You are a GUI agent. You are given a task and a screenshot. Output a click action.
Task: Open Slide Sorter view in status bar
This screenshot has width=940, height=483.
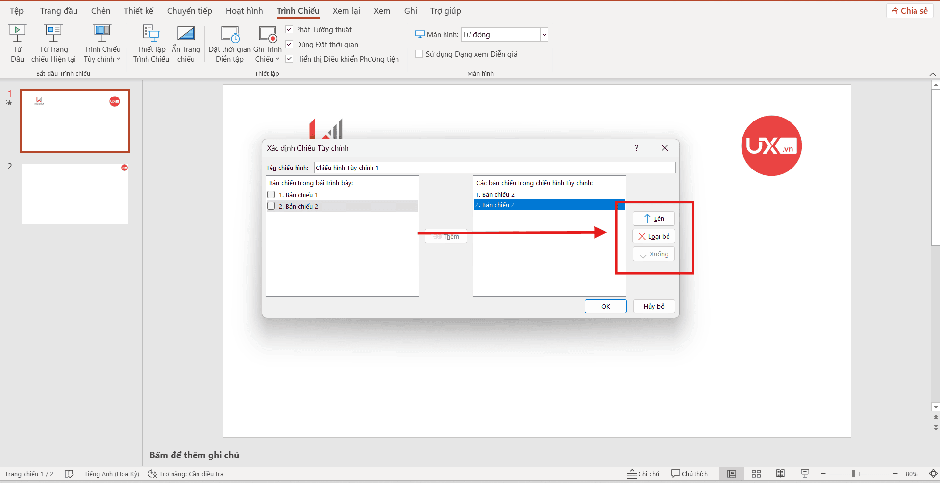pyautogui.click(x=756, y=474)
